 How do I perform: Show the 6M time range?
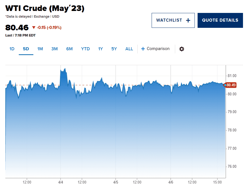tap(69, 49)
